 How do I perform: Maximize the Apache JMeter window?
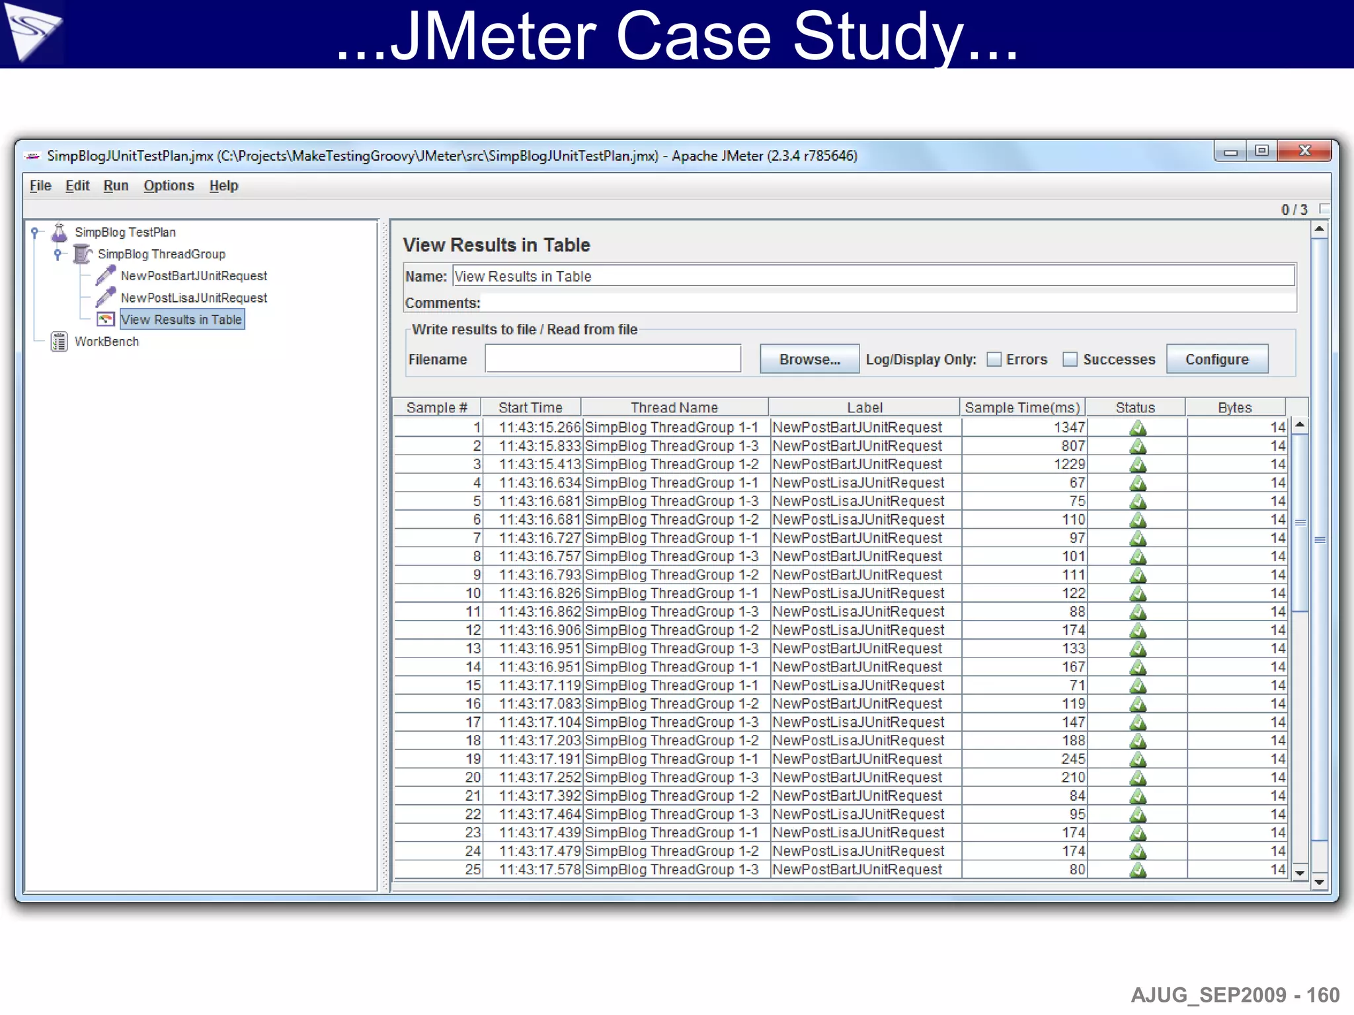point(1261,151)
